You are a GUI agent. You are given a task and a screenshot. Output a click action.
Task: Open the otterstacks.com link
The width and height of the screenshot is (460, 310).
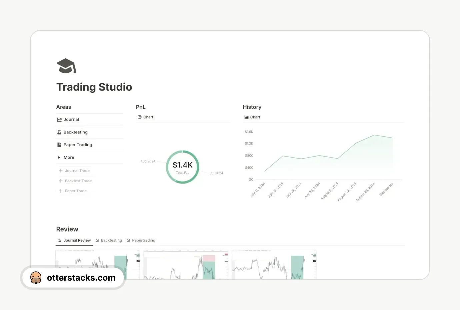point(81,278)
